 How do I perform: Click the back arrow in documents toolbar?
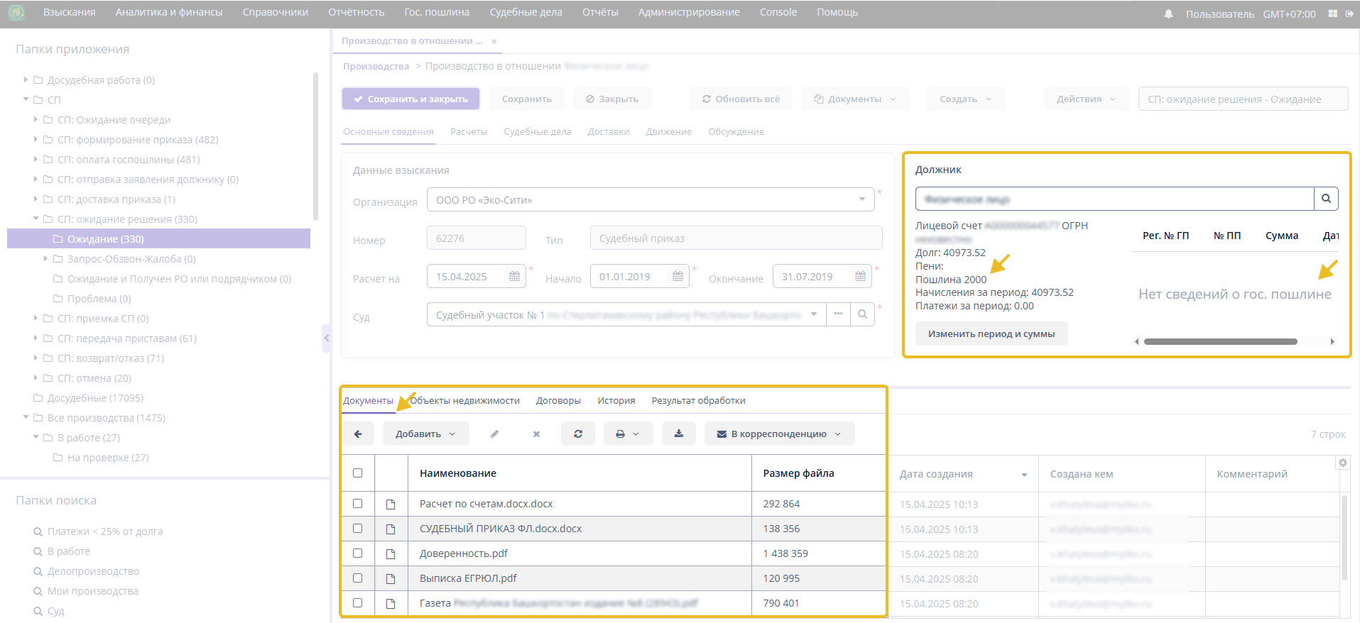point(359,434)
